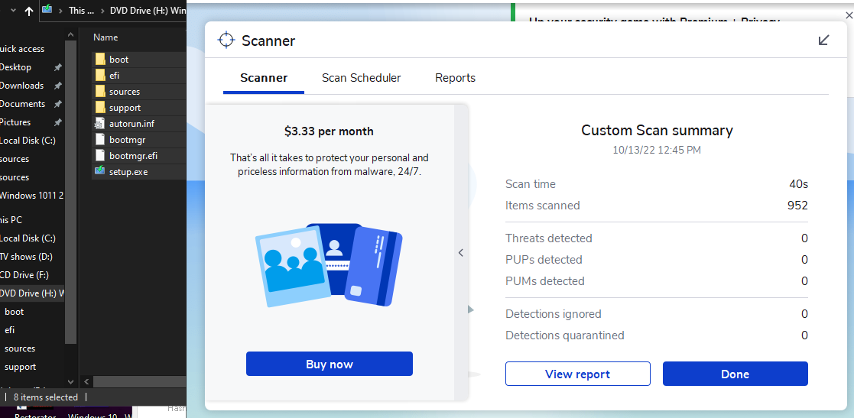Click the pin icon next to Downloads
Screen dimensions: 854x418
click(58, 86)
